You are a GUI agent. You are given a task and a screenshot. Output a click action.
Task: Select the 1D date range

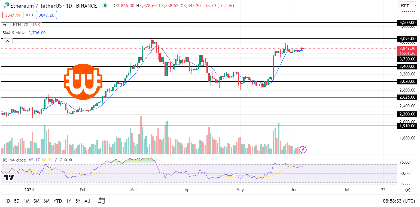[x=7, y=201]
